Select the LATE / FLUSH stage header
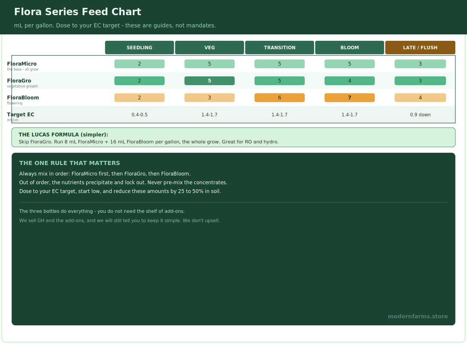The height and width of the screenshot is (344, 467). coord(420,48)
